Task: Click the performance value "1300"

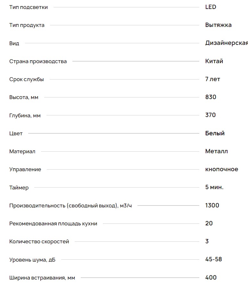Action: click(x=212, y=205)
